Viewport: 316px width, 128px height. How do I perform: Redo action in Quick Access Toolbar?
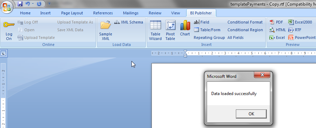point(39,4)
